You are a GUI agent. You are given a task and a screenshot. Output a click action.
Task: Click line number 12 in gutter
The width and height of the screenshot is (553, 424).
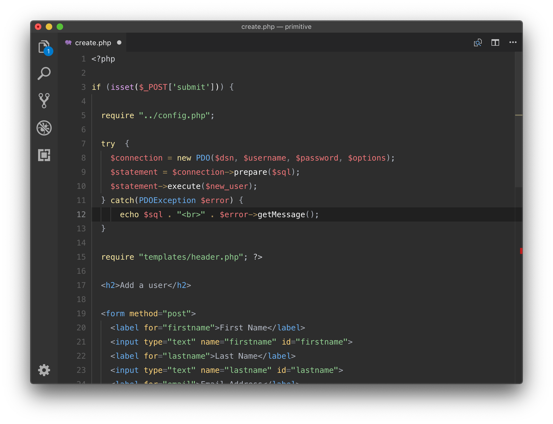(81, 214)
